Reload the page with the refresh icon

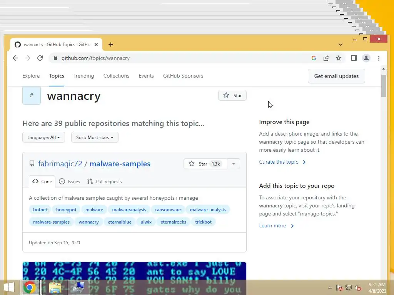pos(40,58)
